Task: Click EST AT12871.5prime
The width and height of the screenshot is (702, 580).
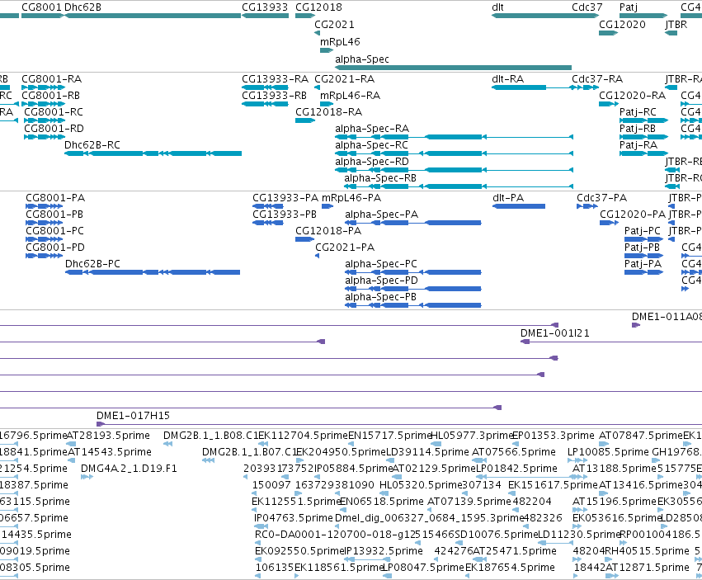Action: pyautogui.click(x=648, y=568)
